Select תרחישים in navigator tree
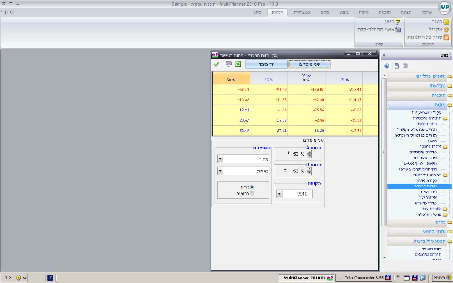453x283 pixels. (428, 192)
